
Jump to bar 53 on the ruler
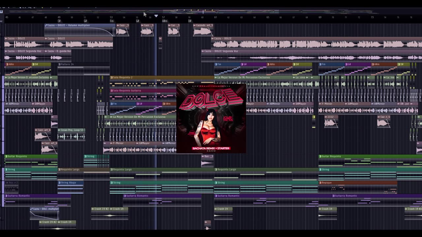tap(111, 17)
